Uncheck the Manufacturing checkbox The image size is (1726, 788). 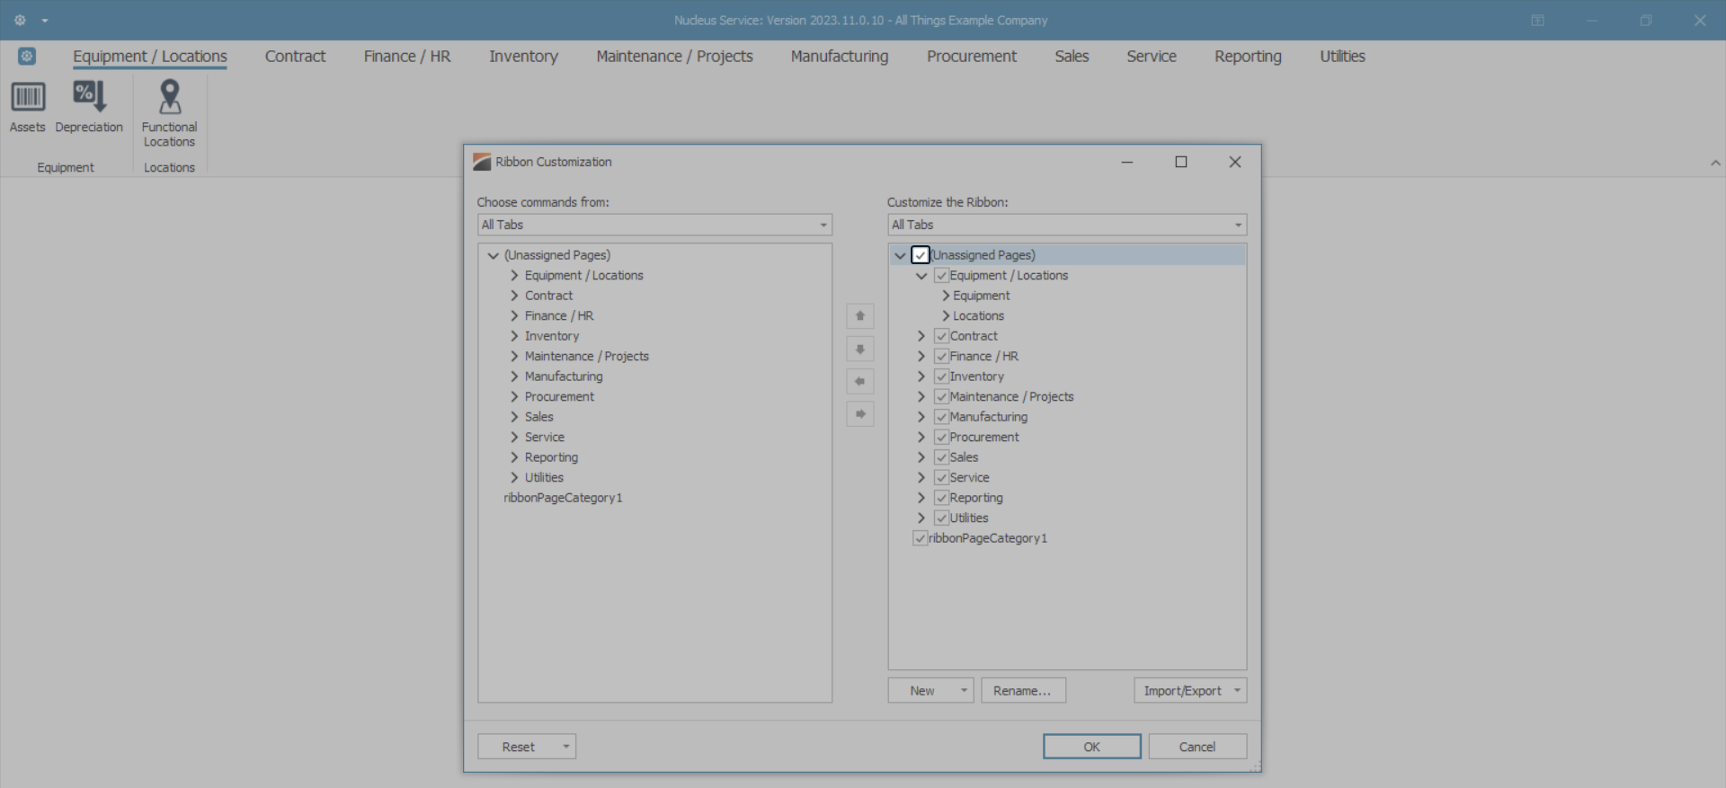coord(942,417)
